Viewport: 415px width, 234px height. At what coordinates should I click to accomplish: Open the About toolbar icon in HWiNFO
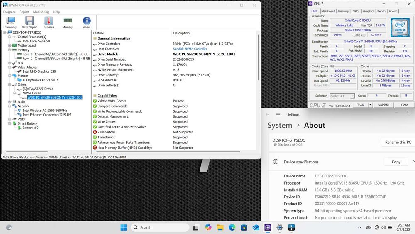tap(87, 21)
